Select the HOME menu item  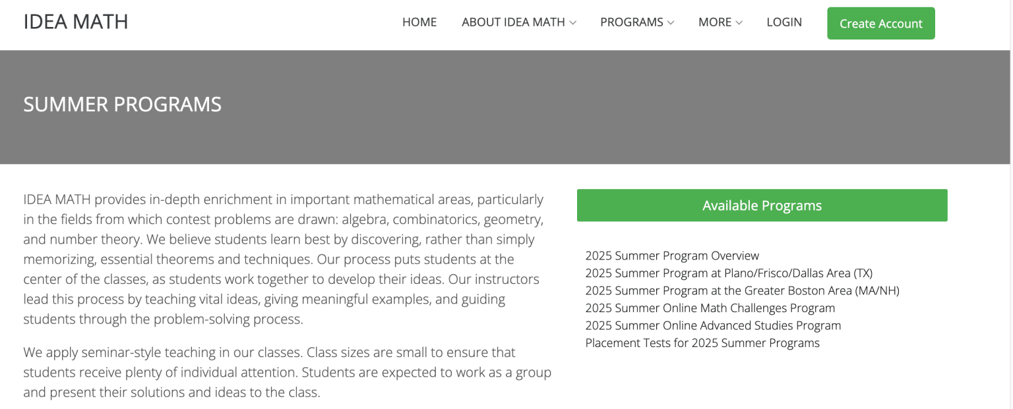pos(419,22)
